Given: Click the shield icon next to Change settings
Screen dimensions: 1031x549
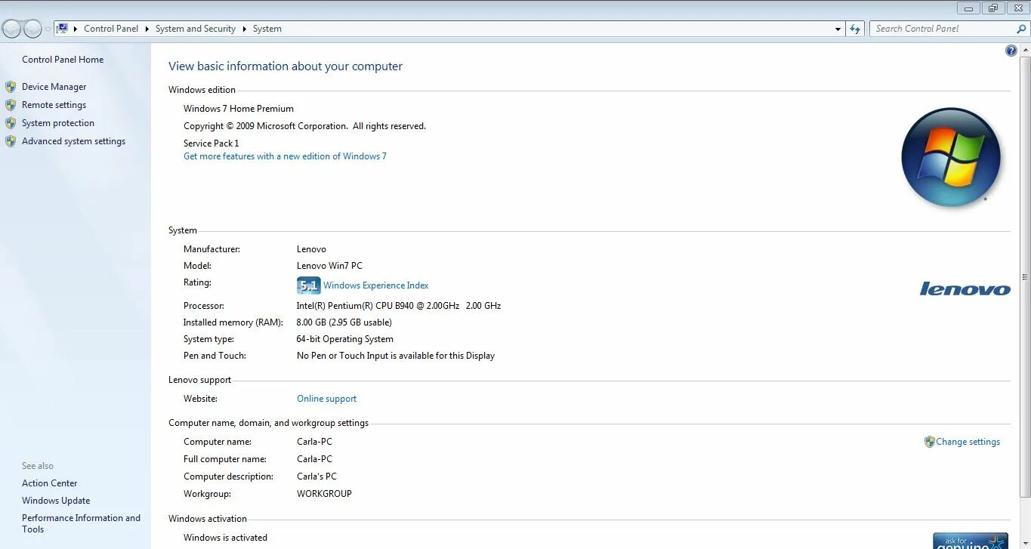Looking at the screenshot, I should point(929,441).
